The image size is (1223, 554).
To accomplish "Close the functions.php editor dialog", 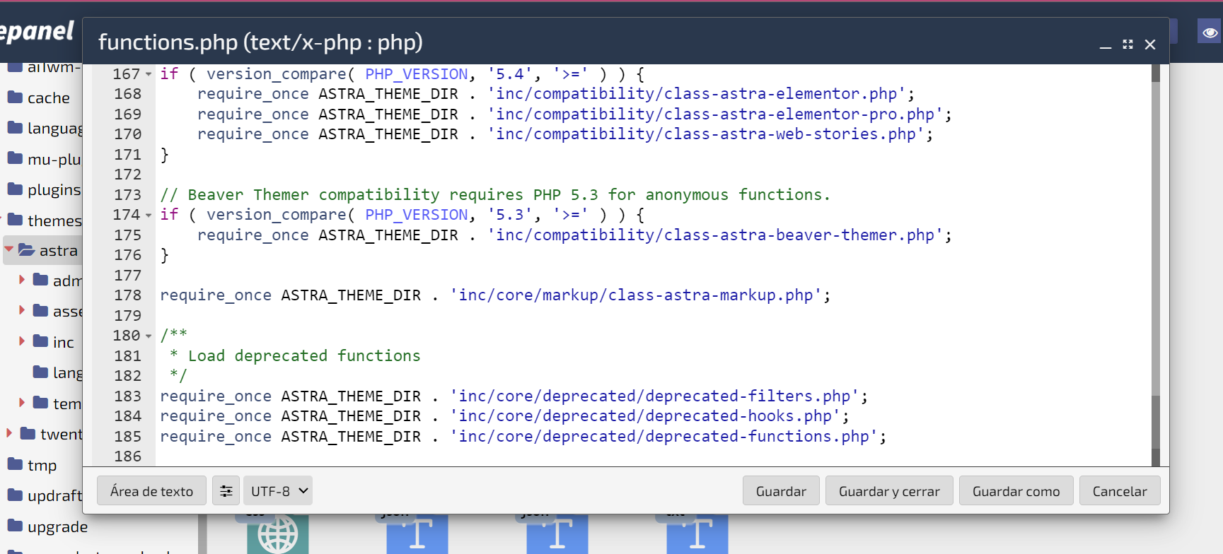I will [1150, 45].
